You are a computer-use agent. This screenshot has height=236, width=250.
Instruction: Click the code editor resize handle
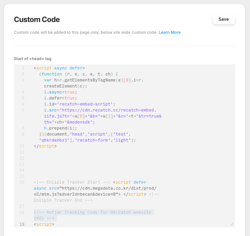[232, 224]
